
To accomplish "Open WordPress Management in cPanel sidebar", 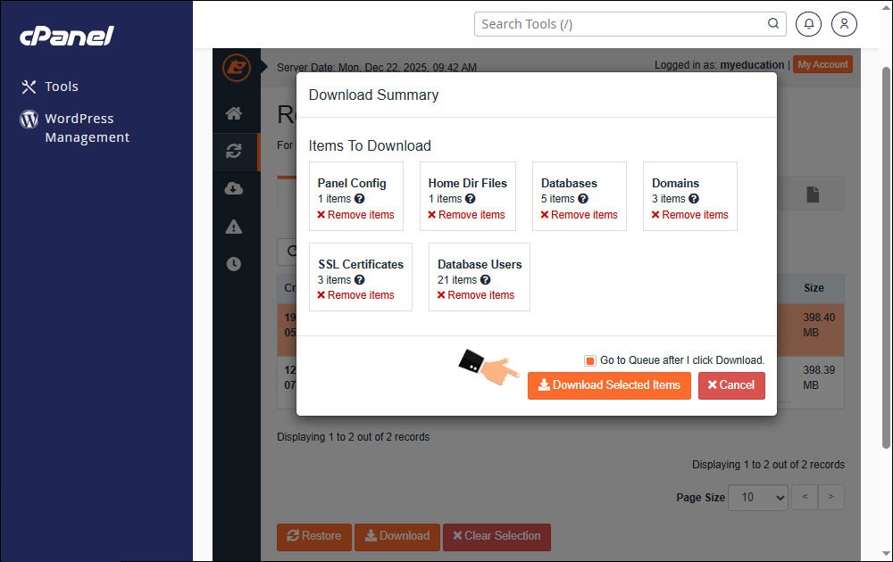I will click(x=87, y=128).
